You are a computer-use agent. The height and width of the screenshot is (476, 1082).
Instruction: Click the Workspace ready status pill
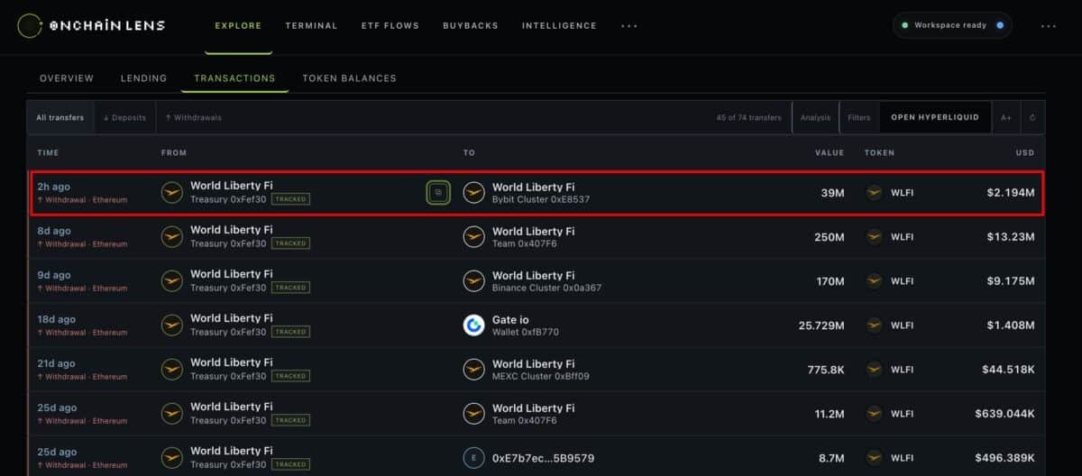(x=952, y=25)
